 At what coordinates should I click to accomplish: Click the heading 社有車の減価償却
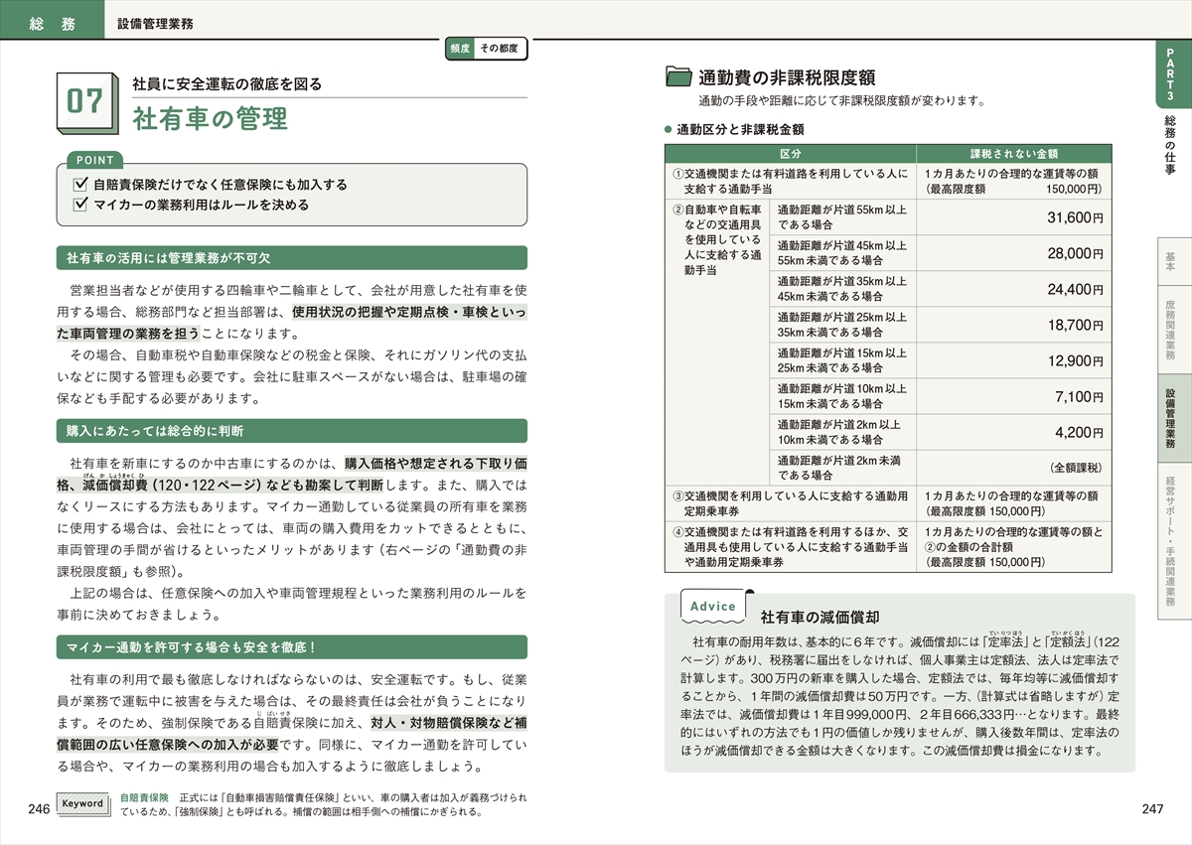point(820,616)
